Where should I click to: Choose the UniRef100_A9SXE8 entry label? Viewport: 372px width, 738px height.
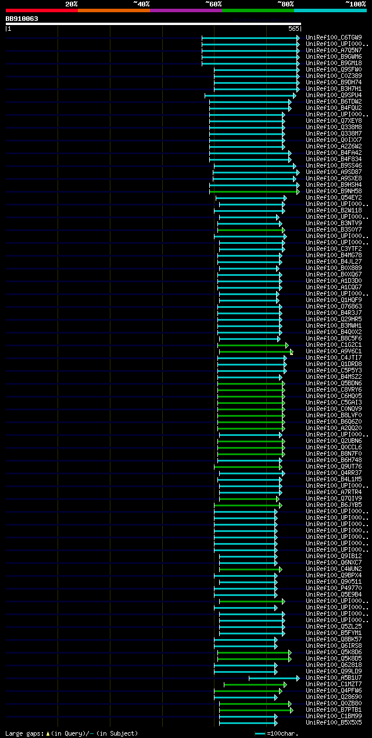pyautogui.click(x=334, y=178)
